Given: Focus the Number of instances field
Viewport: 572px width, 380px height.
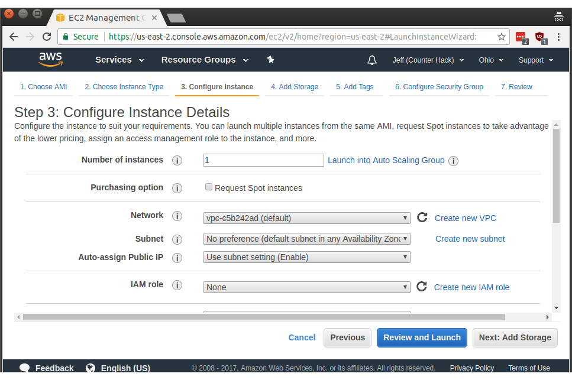Looking at the screenshot, I should [263, 160].
